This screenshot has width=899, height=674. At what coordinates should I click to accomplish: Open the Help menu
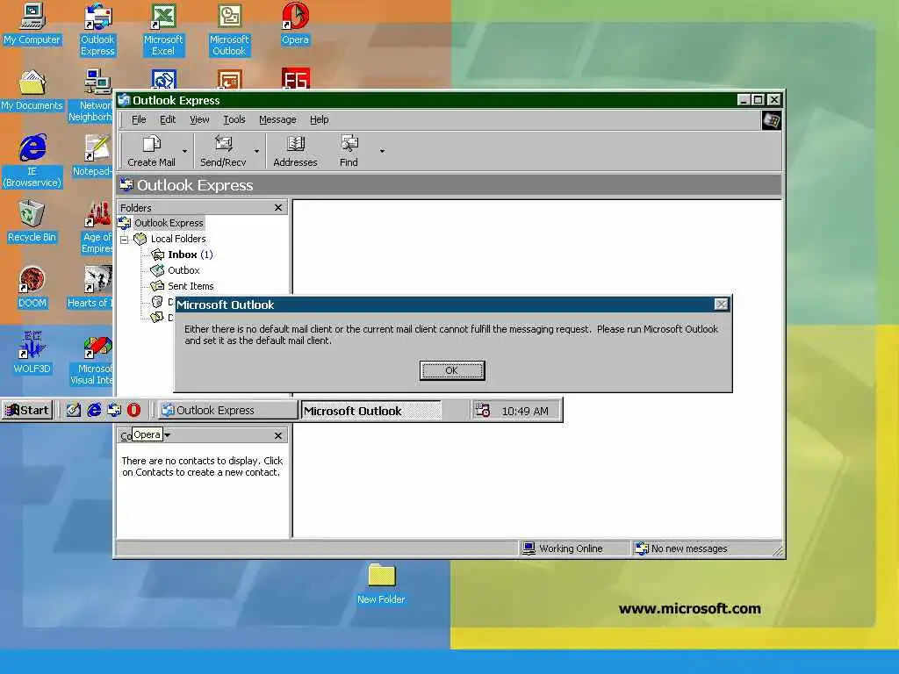pos(320,119)
